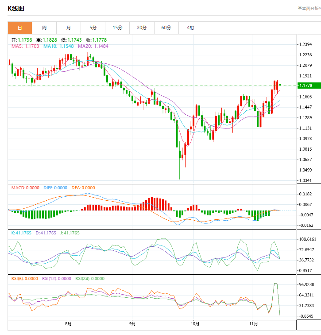Click the green 1.1778 current price tag
This screenshot has width=321, height=335.
coord(309,86)
